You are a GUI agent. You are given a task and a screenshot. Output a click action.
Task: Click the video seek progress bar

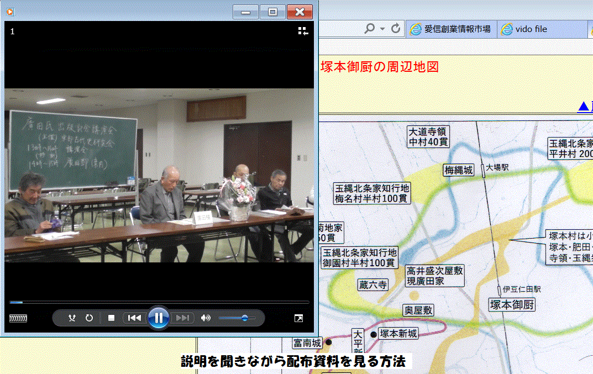coord(159,302)
